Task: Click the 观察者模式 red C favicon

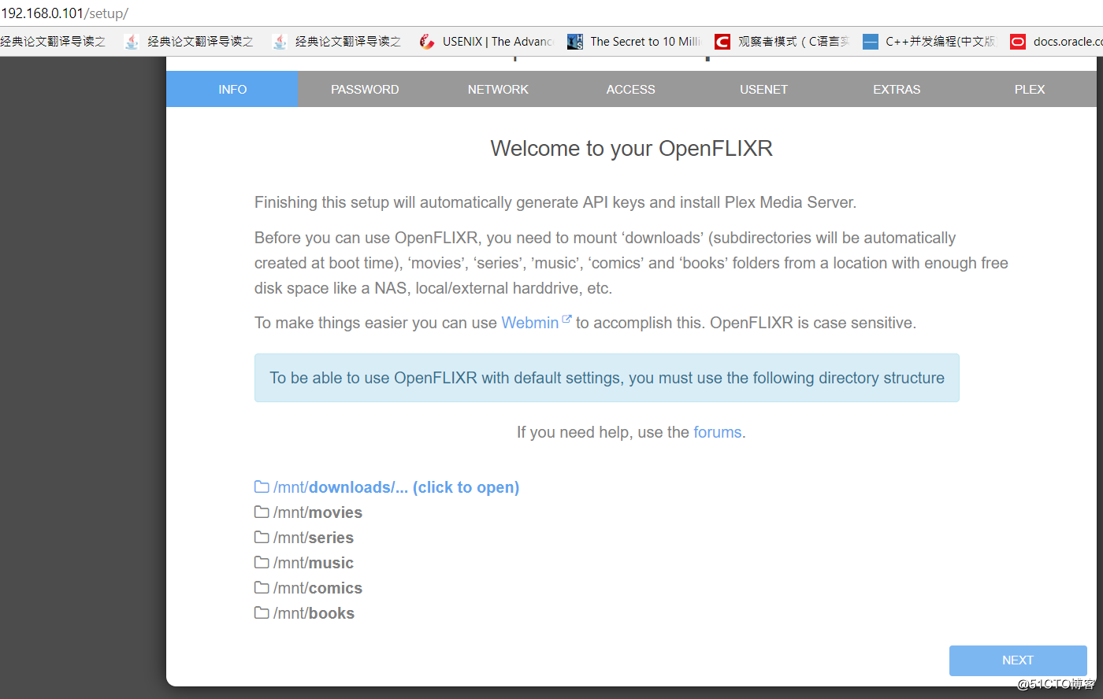Action: [722, 42]
